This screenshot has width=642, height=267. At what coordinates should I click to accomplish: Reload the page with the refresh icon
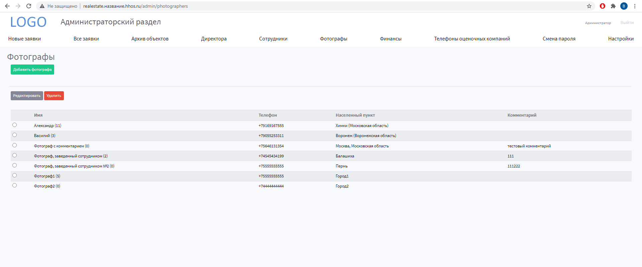pos(29,6)
